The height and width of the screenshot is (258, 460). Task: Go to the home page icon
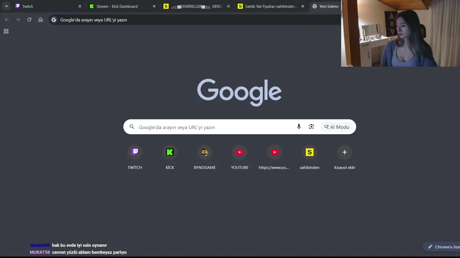pos(41,20)
